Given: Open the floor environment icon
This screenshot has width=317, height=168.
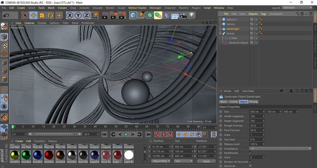Looking at the screenshot, I should [x=175, y=15].
